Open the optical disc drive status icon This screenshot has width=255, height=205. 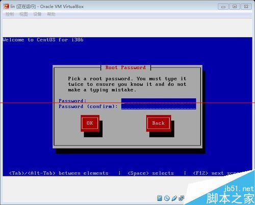pyautogui.click(x=167, y=198)
